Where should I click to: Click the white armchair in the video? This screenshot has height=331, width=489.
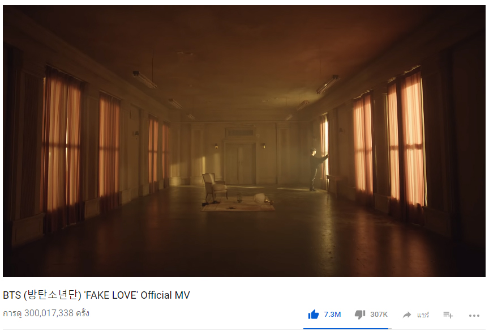point(215,186)
